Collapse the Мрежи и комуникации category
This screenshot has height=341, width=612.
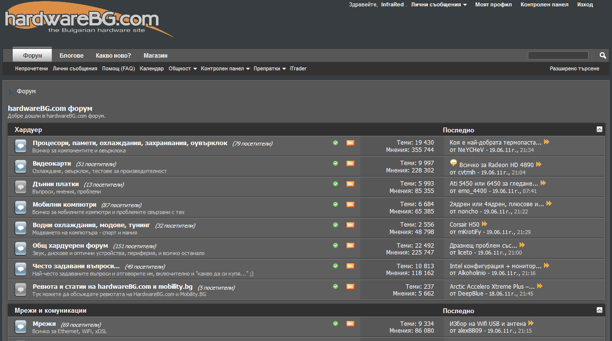pos(599,310)
